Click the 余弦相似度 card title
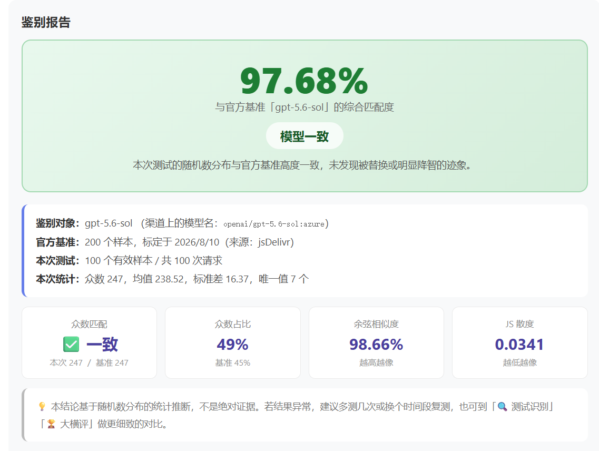Viewport: 599px width, 451px height. (x=376, y=324)
